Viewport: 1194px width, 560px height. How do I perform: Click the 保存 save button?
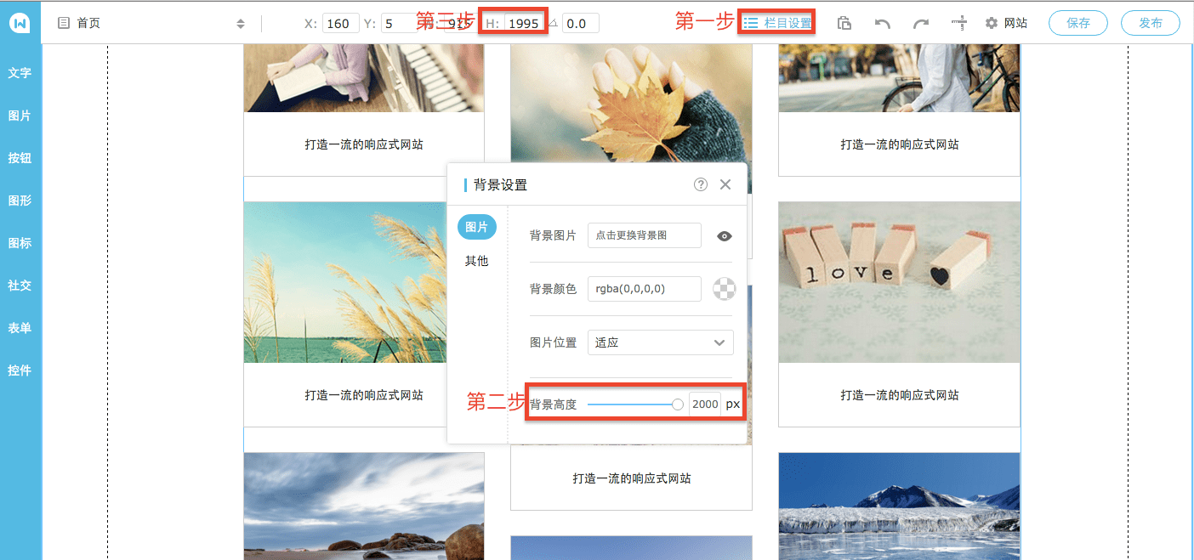(1078, 24)
